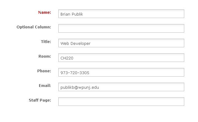Image resolution: width=198 pixels, height=122 pixels.
Task: Focus the Title input field
Action: pos(121,43)
